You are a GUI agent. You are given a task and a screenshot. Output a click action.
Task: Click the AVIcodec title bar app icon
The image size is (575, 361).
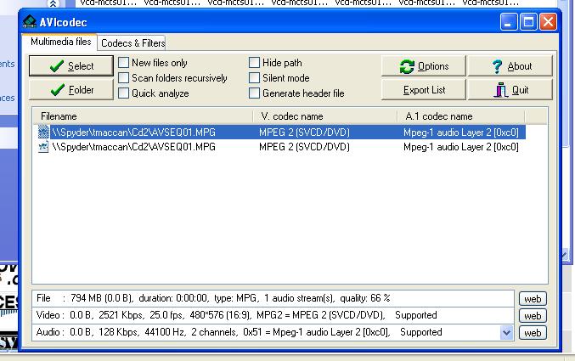click(30, 21)
